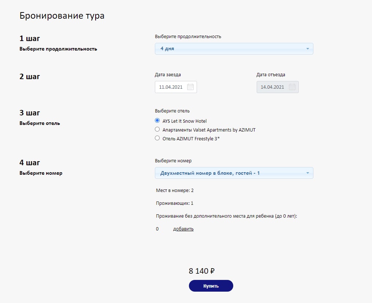372x303 pixels.
Task: Click the 'Отель AZIMUT Freestyle 3*' label text
Action: (191, 139)
